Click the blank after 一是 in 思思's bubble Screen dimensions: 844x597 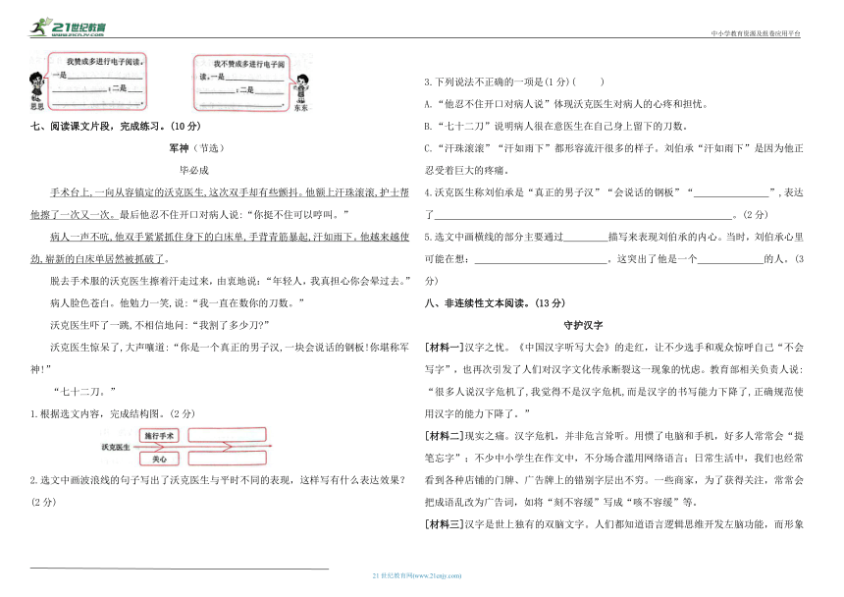[105, 77]
